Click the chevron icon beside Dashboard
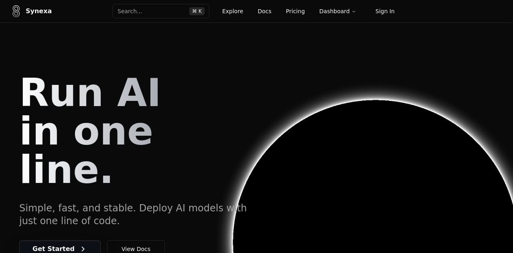The height and width of the screenshot is (253, 513). point(353,11)
